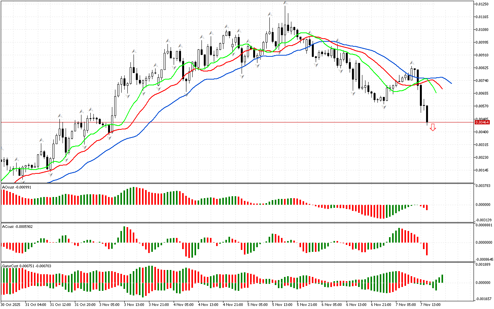The height and width of the screenshot is (309, 494).
Task: Click the red down arrow sell signal
Action: (x=433, y=127)
